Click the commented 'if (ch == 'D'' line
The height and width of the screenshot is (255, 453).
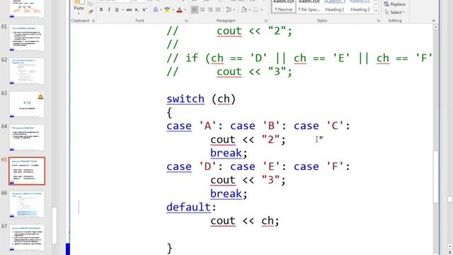tap(299, 58)
